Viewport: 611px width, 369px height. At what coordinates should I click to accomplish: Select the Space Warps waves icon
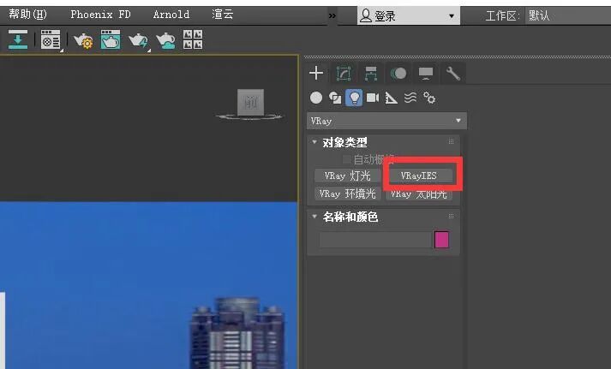[410, 98]
